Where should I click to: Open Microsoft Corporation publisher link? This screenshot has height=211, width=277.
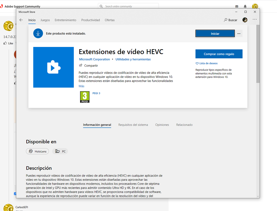click(94, 59)
